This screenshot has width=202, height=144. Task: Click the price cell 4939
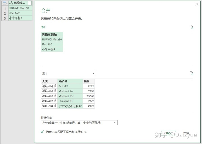[x=89, y=106]
